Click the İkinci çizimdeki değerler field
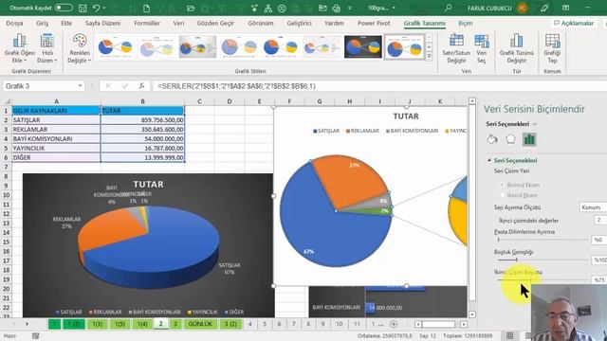607x341 pixels. click(600, 220)
